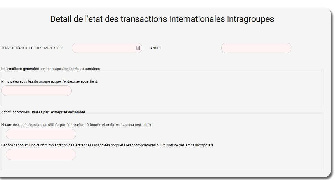335x180 pixels.
Task: Click the Nature des actifs incorporels label
Action: click(76, 125)
